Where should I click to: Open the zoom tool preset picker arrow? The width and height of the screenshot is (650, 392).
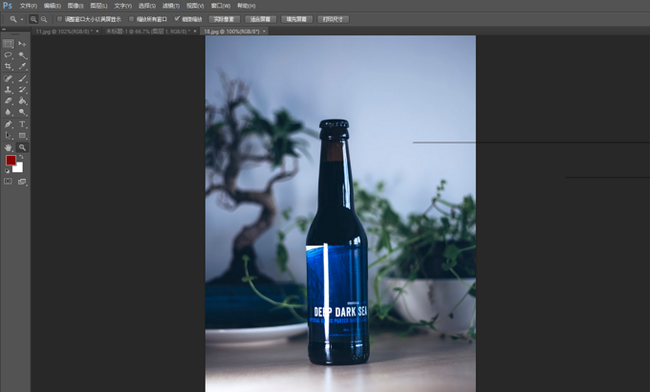(22, 19)
